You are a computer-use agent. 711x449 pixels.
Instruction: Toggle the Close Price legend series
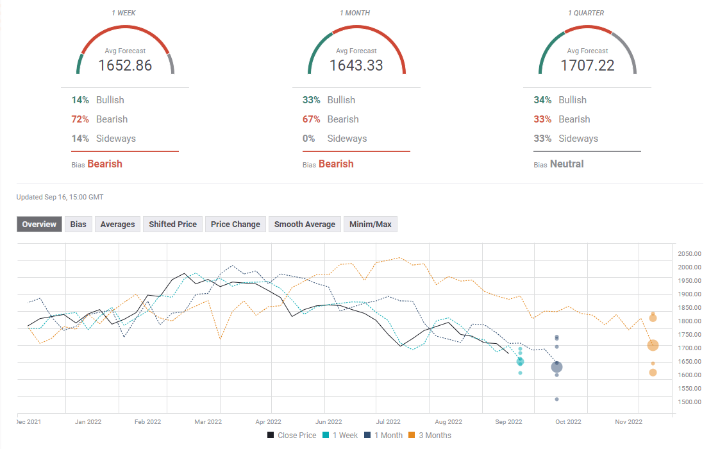pyautogui.click(x=292, y=436)
